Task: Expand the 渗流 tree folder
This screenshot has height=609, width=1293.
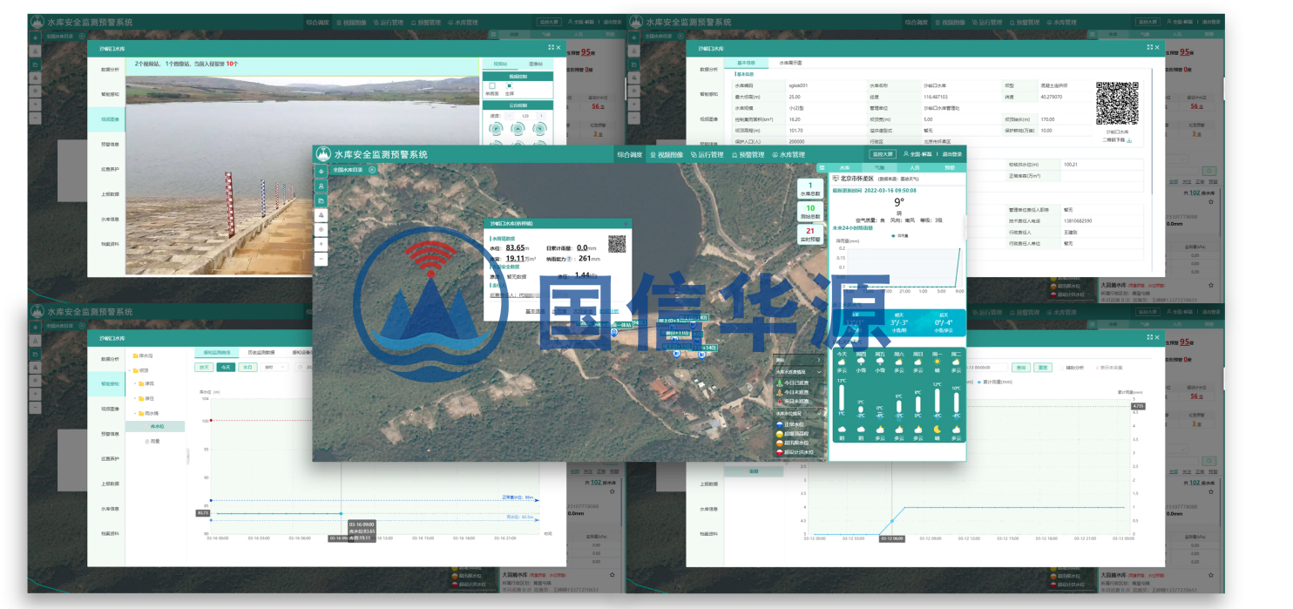Action: coord(133,383)
